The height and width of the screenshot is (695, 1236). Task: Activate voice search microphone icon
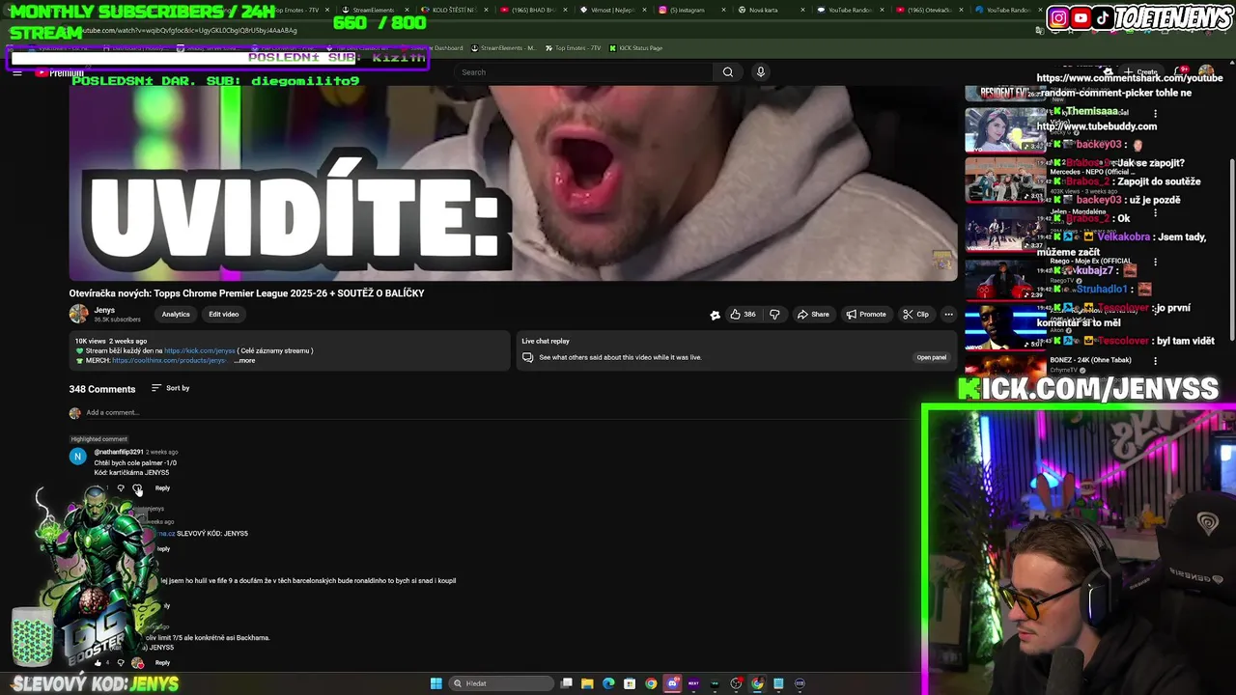(x=761, y=71)
